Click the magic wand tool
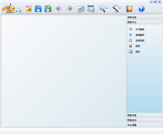The image size is (163, 134). pos(115,8)
